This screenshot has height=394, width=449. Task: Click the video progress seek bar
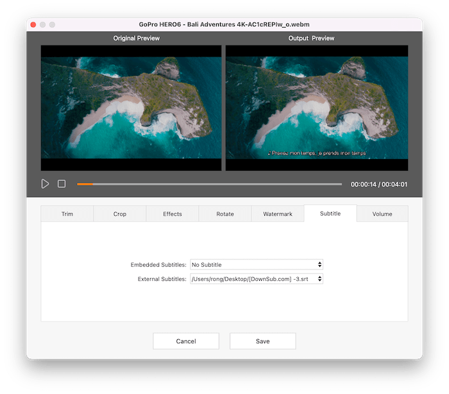[209, 184]
